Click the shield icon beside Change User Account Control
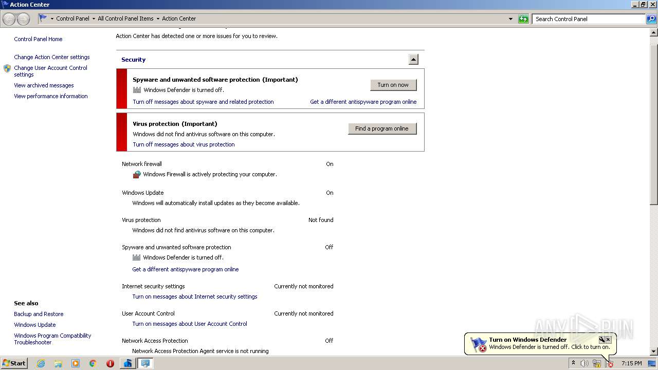Image resolution: width=658 pixels, height=370 pixels. pyautogui.click(x=7, y=68)
